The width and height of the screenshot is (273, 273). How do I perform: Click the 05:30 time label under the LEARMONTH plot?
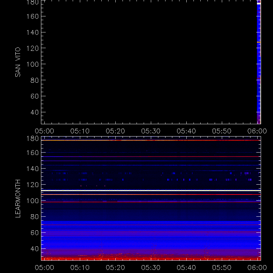(151, 268)
